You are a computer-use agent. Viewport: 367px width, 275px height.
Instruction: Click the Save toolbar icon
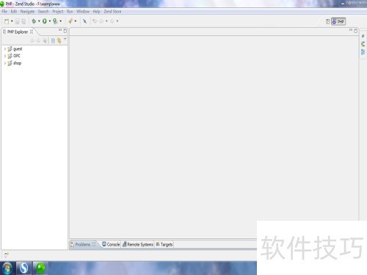[x=18, y=21]
